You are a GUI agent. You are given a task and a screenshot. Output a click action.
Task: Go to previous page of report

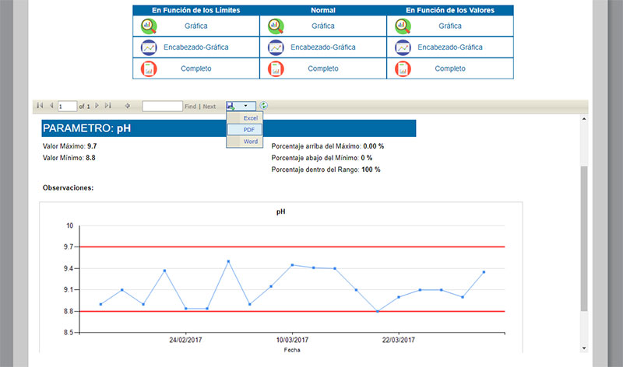pos(51,106)
